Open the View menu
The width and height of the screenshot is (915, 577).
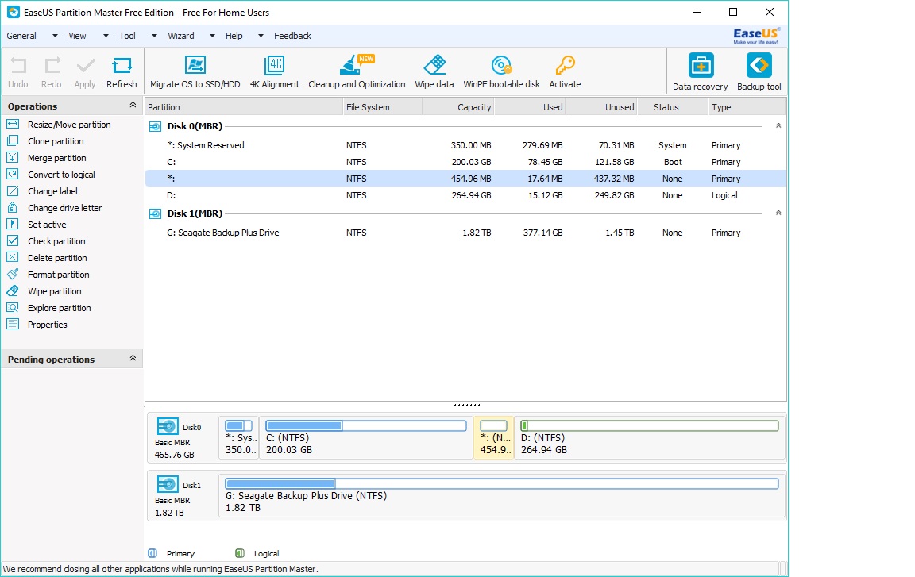coord(77,36)
